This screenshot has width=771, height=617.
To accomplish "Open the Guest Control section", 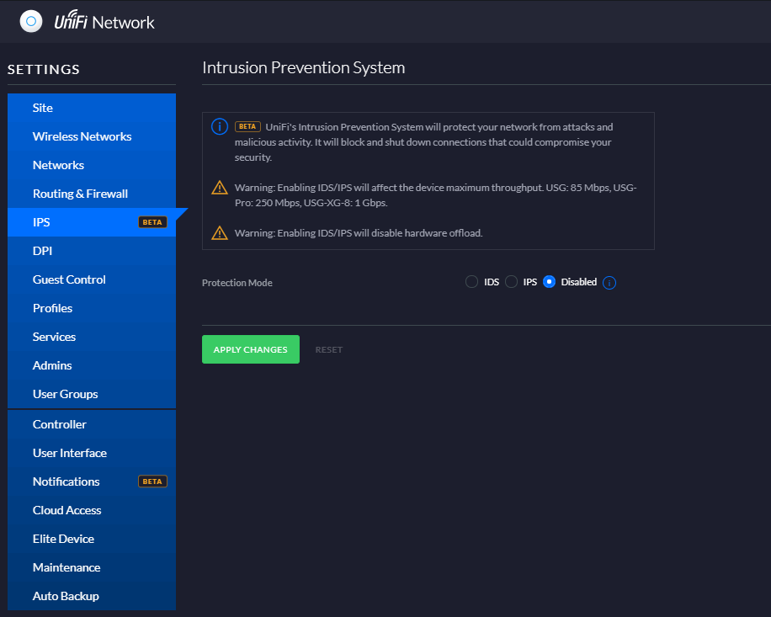I will click(x=69, y=279).
